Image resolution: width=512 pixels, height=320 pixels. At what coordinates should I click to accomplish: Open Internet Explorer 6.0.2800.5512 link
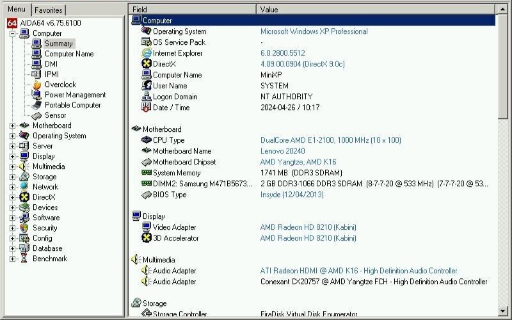[x=283, y=53]
